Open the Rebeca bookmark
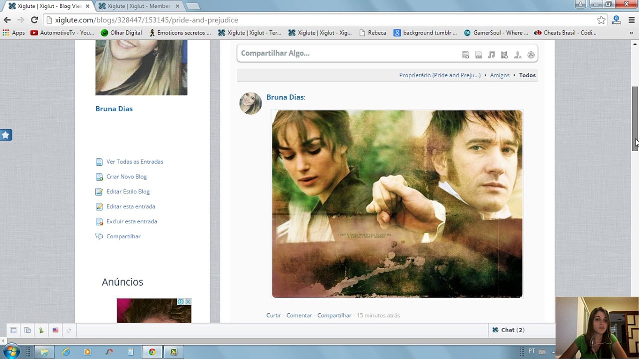Viewport: 639px width, 359px height. click(x=372, y=32)
